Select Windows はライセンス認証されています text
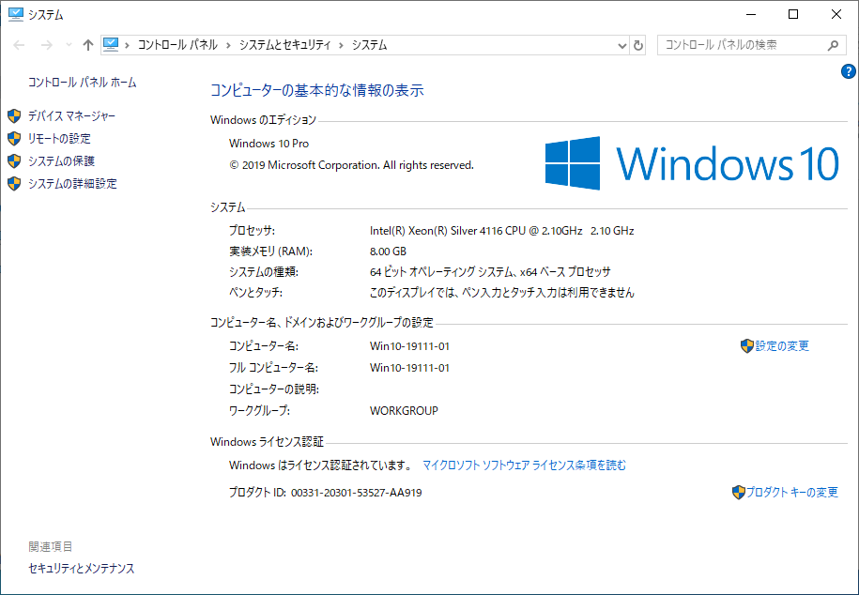This screenshot has height=595, width=859. [x=320, y=465]
